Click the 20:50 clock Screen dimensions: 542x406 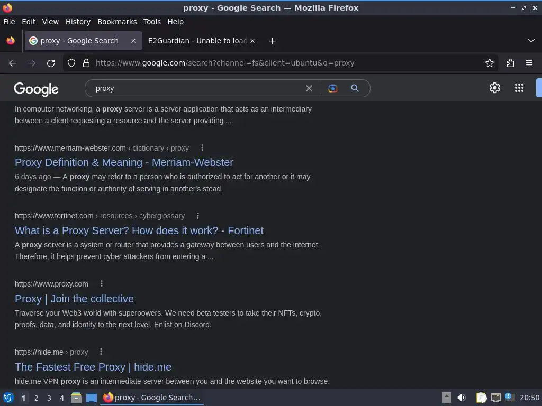[x=529, y=398]
